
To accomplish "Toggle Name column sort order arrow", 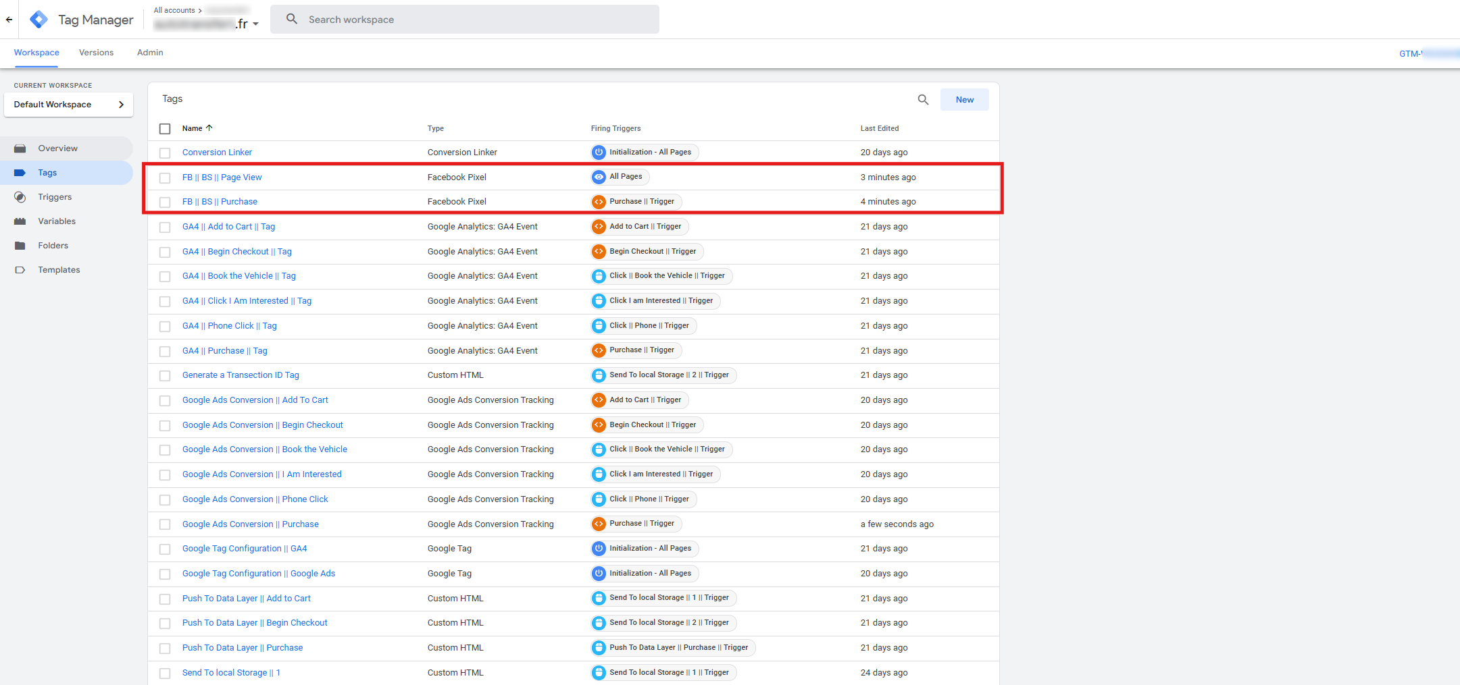I will tap(209, 128).
